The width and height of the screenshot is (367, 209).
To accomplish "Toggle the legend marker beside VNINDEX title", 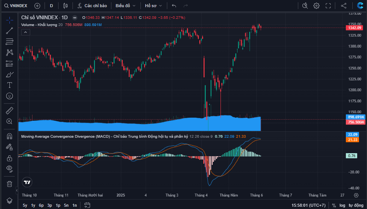I will click(75, 17).
